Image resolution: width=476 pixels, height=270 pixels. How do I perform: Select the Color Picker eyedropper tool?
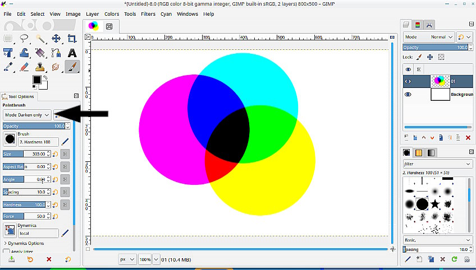[x=8, y=67]
